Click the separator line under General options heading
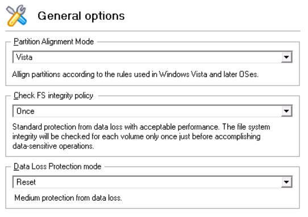This screenshot has width=308, height=217. coord(153,31)
